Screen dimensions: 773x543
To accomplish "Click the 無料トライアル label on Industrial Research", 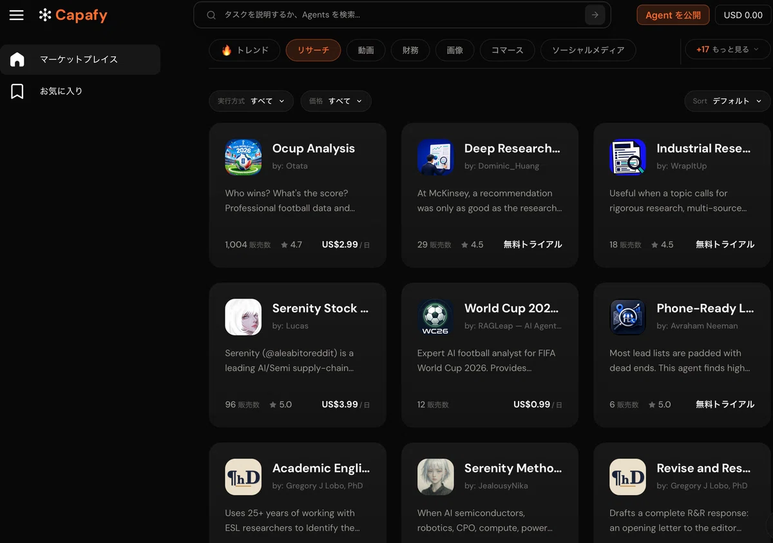I will point(725,244).
